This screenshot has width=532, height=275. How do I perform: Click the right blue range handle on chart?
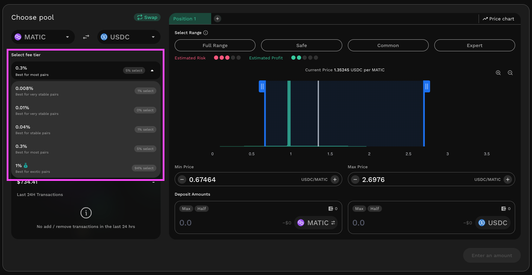tap(427, 86)
